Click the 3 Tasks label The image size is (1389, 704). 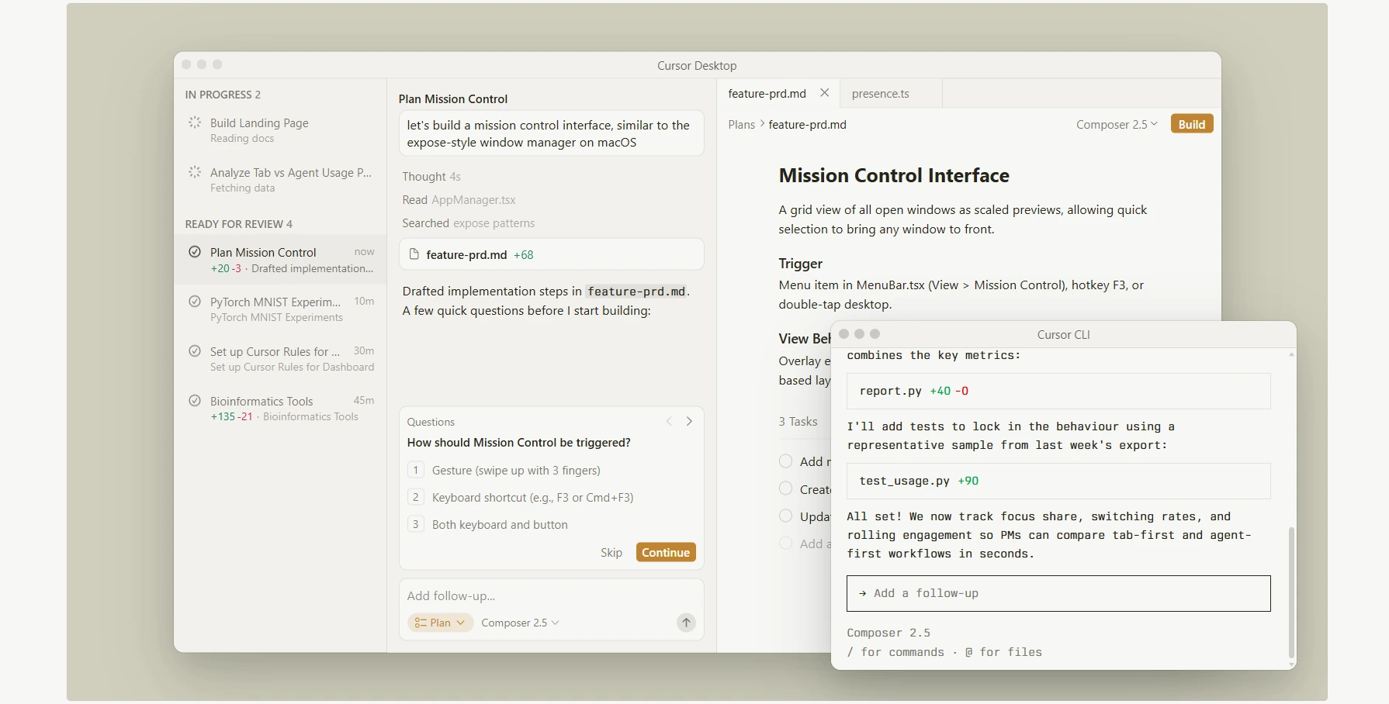pos(798,422)
